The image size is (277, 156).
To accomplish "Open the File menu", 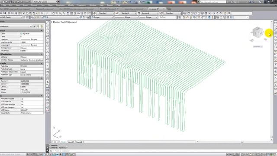I will (4, 5).
